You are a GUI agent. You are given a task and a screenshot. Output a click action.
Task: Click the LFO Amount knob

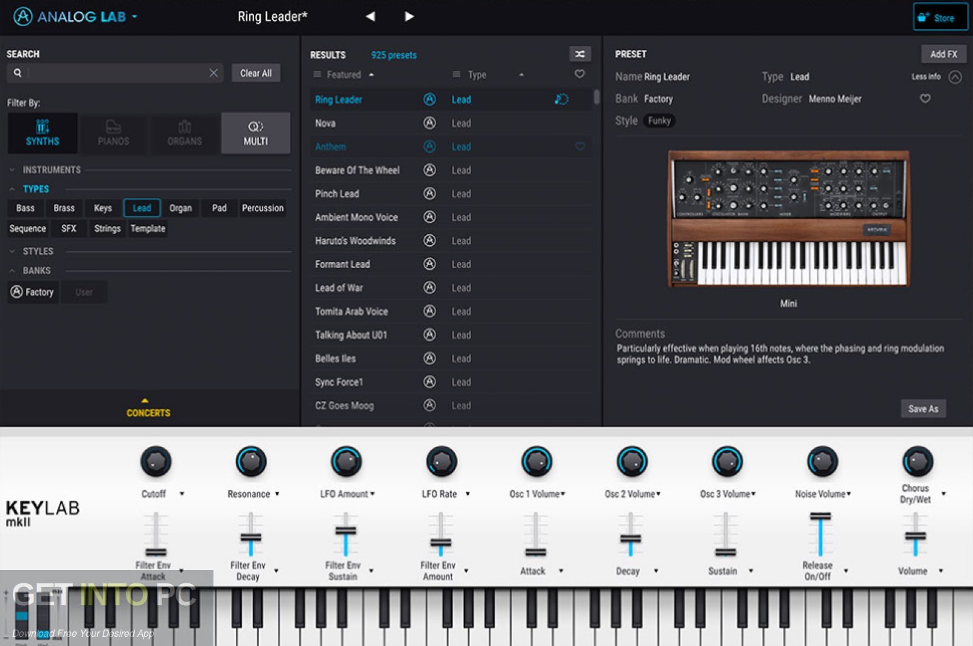[x=346, y=462]
